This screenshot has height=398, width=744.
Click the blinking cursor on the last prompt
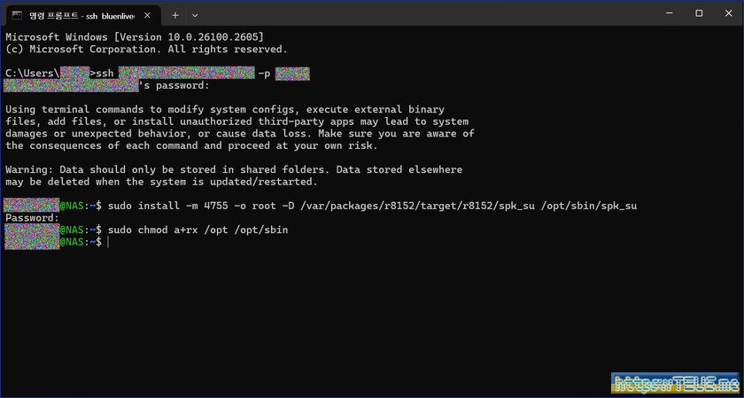point(108,242)
